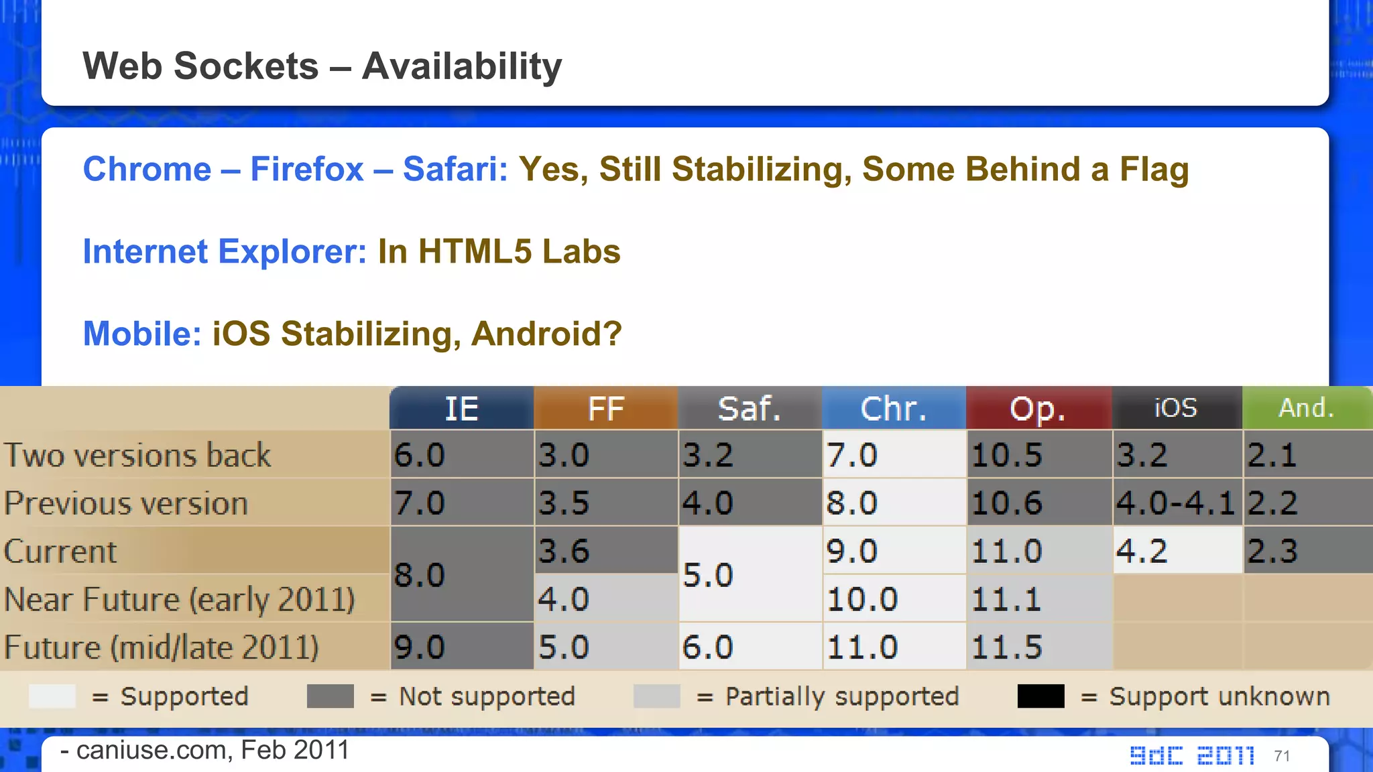Click the iOS 4.2 current cell
The width and height of the screenshot is (1373, 772).
pos(1176,551)
